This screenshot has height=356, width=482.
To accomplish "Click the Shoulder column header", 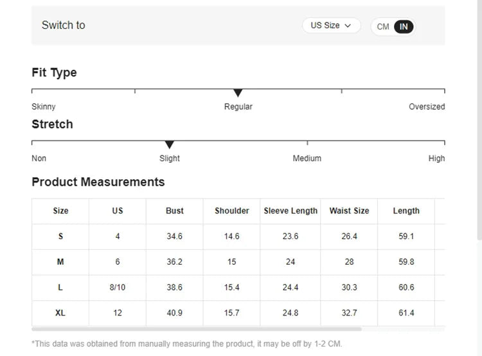I will click(232, 211).
